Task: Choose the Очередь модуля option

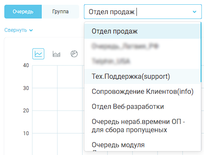Action: pos(142,145)
